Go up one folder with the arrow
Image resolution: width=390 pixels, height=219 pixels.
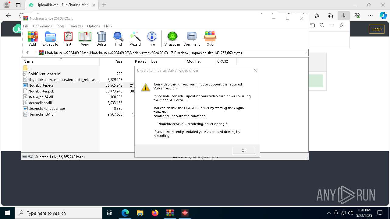[x=28, y=53]
